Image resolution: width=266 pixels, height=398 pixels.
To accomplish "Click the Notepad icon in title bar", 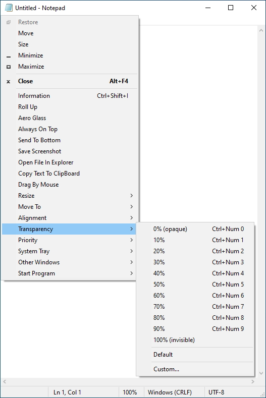I will (9, 8).
